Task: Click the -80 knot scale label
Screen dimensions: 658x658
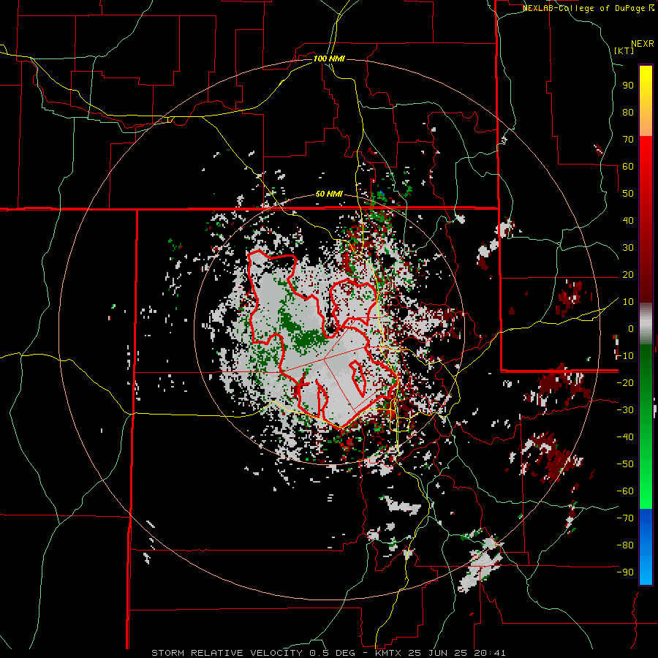Action: pyautogui.click(x=625, y=545)
